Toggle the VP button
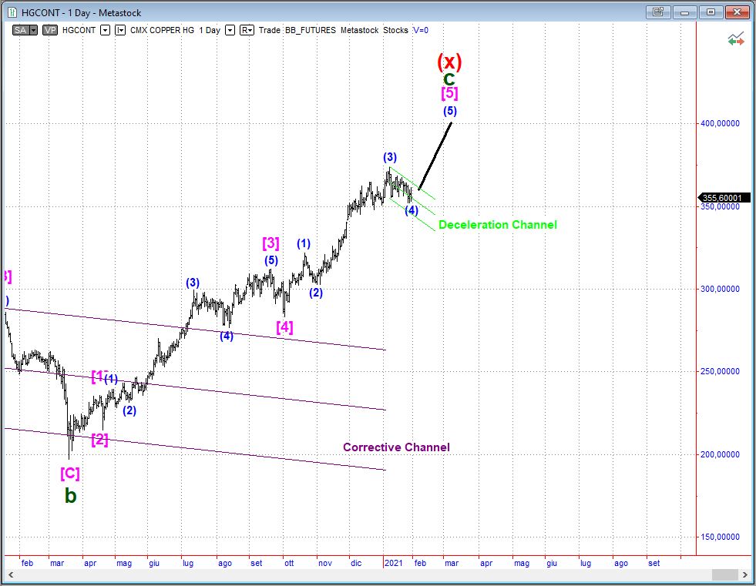 tap(49, 30)
